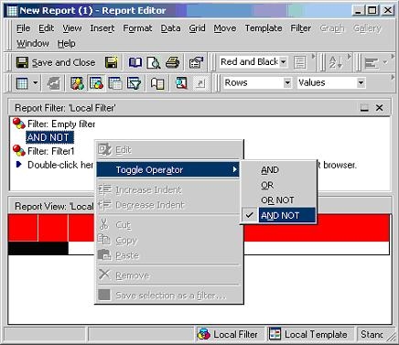Click the printer icon
This screenshot has height=345, width=399.
pos(172,63)
